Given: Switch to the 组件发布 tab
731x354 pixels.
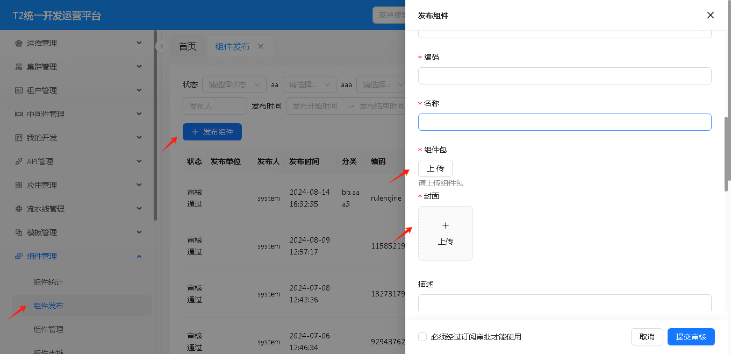Looking at the screenshot, I should [232, 46].
